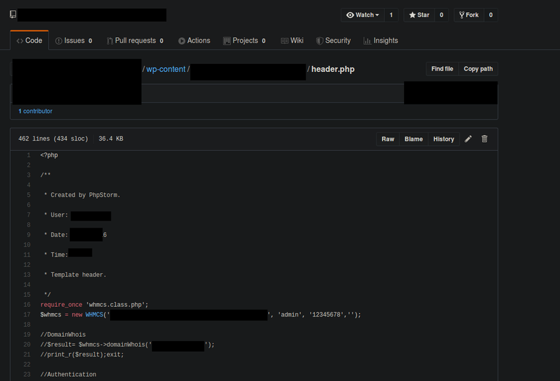Click the '//Authentication' comment line

pos(68,374)
